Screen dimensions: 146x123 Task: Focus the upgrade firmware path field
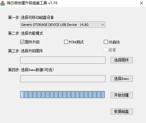(x=63, y=60)
